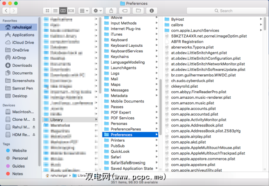
Task: Click the New Folder toolbar button
Action: point(138,11)
